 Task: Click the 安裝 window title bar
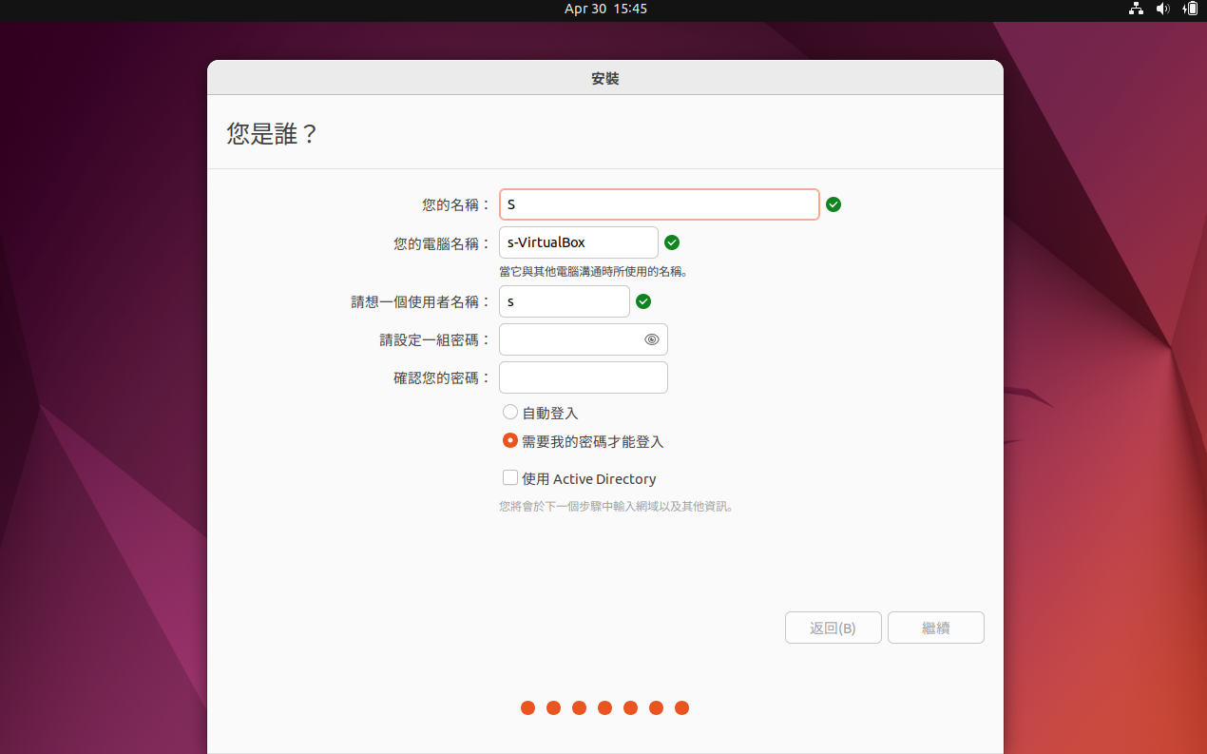605,78
